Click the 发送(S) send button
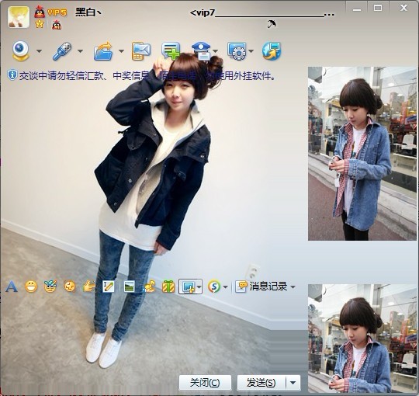The image size is (419, 396). coord(261,383)
